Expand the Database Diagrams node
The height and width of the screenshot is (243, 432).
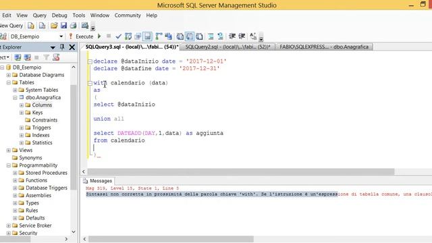click(9, 75)
